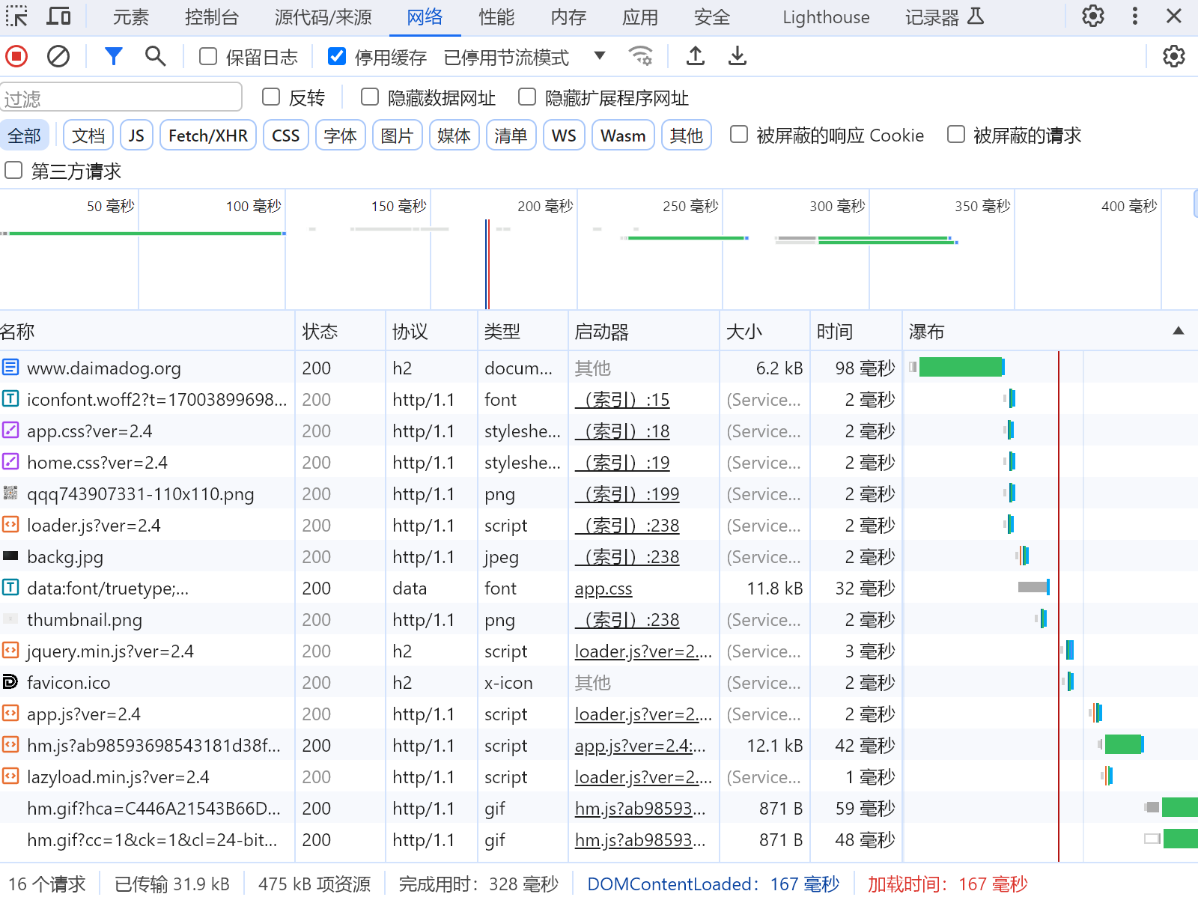Check hide data URLs (隐藏数据网址)
1198x900 pixels.
[x=370, y=97]
